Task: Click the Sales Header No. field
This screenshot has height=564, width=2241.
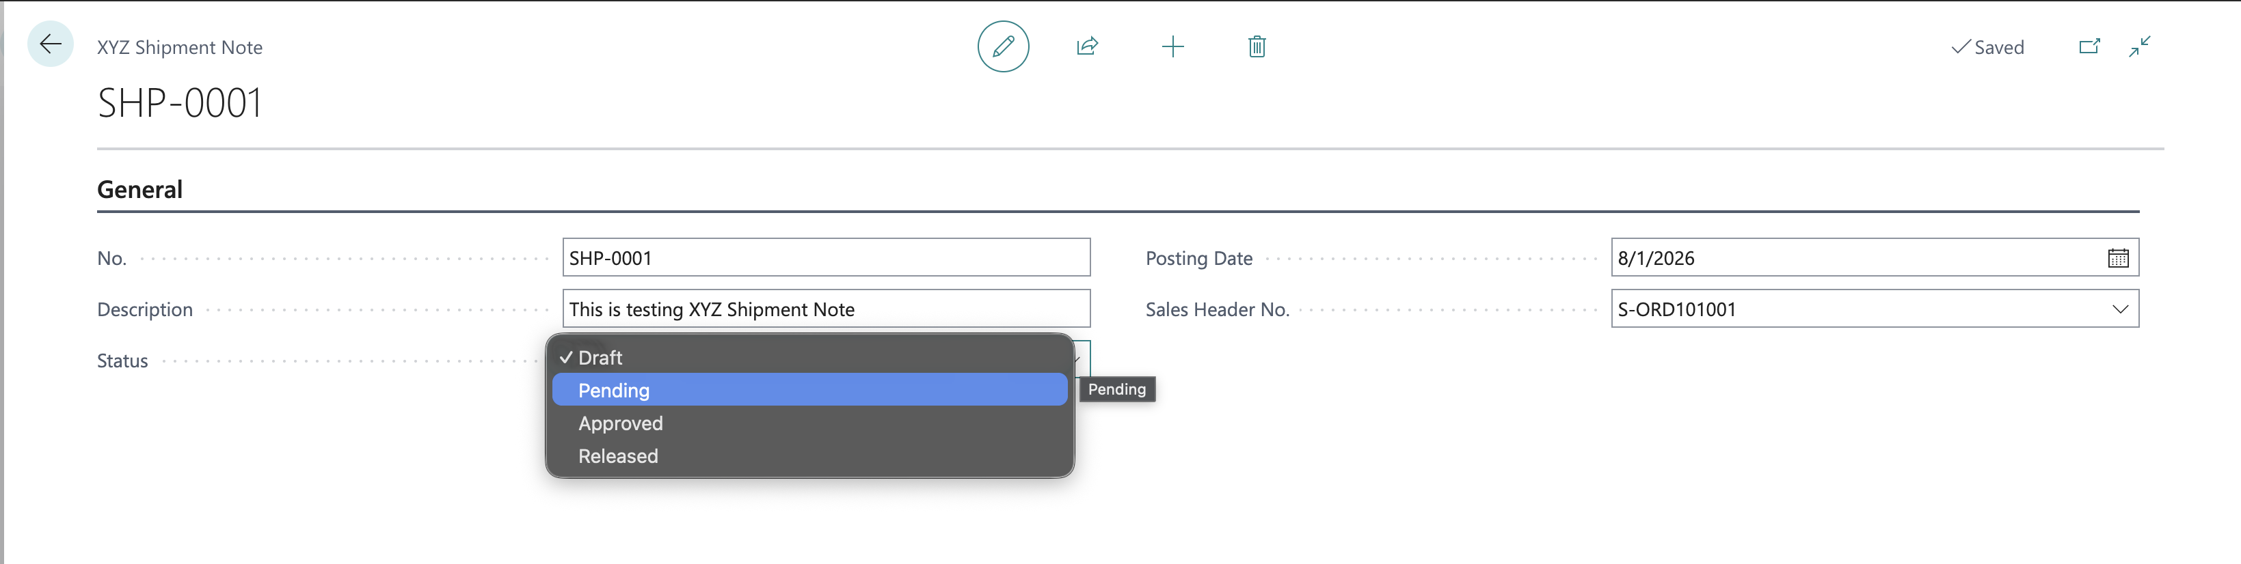Action: point(1874,309)
